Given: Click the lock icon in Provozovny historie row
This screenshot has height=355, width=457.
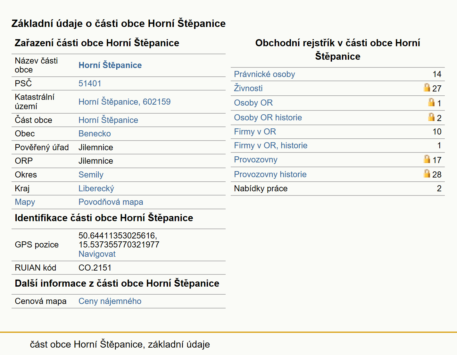Looking at the screenshot, I should pyautogui.click(x=427, y=173).
